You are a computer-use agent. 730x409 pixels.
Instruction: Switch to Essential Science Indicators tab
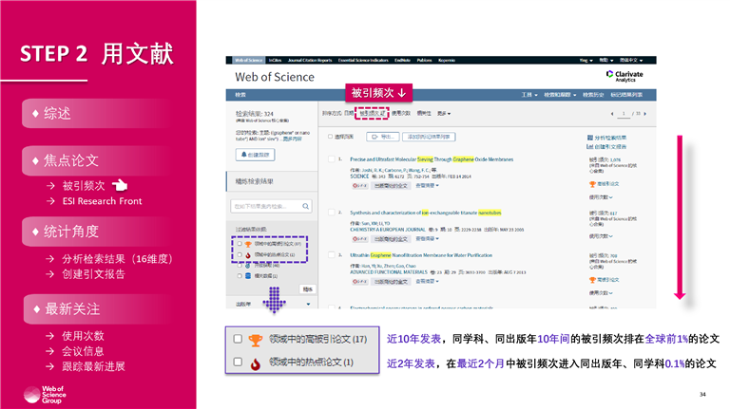363,61
